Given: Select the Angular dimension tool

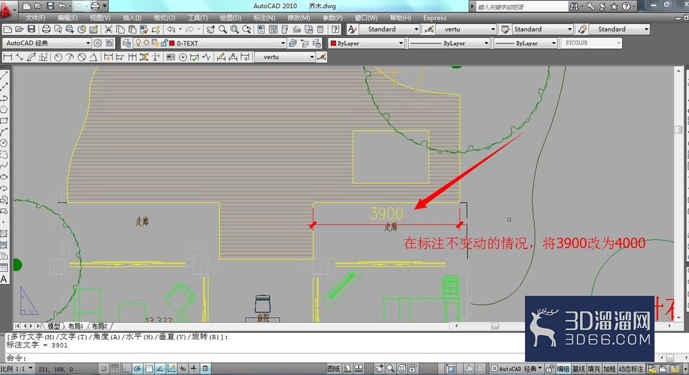Looking at the screenshot, I should point(93,57).
